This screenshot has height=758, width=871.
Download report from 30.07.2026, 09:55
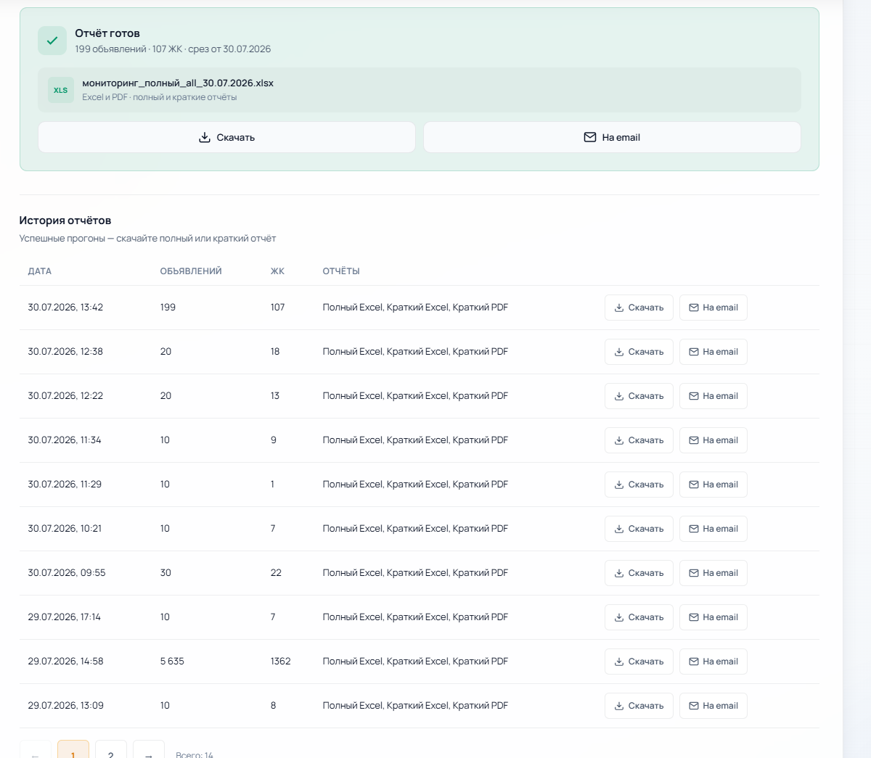[x=639, y=573]
